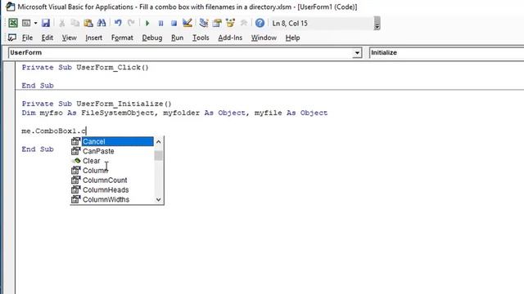Screen dimensions: 524x294
Task: Click the Copy icon in the toolbar
Action: tap(75, 23)
